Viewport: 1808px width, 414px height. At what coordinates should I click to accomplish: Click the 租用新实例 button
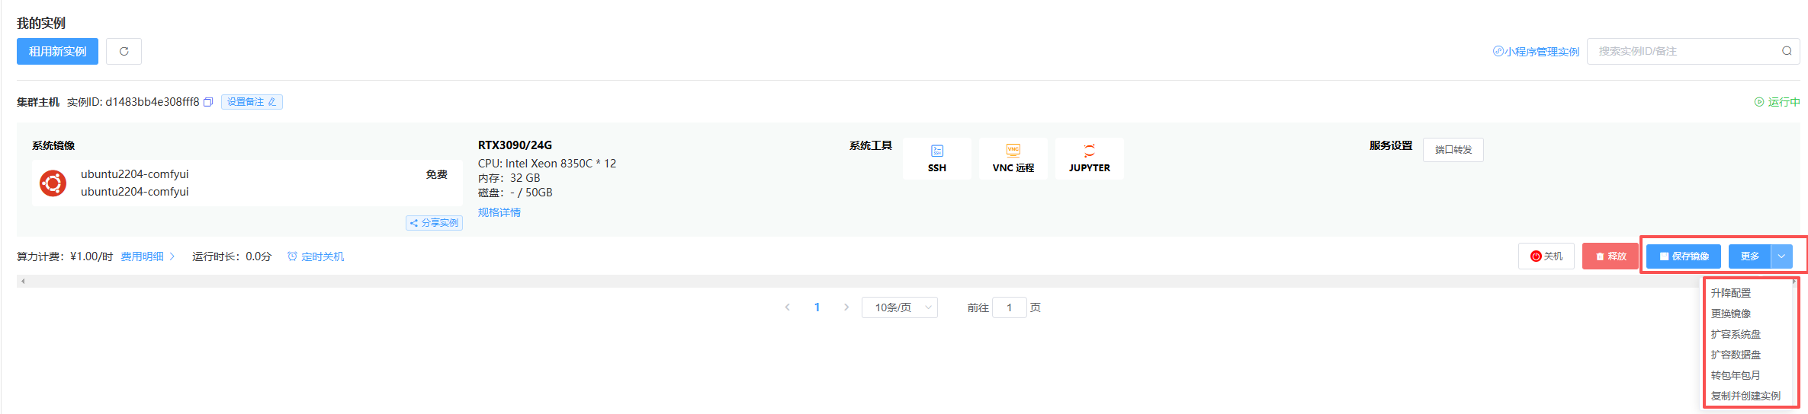click(57, 52)
